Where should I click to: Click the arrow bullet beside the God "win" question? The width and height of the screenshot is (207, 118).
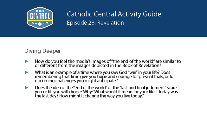click(27, 72)
